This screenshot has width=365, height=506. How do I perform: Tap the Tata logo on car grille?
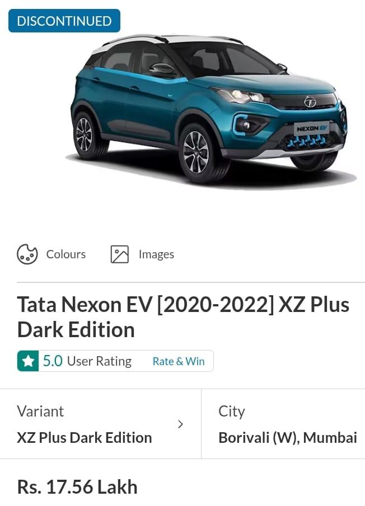click(310, 102)
